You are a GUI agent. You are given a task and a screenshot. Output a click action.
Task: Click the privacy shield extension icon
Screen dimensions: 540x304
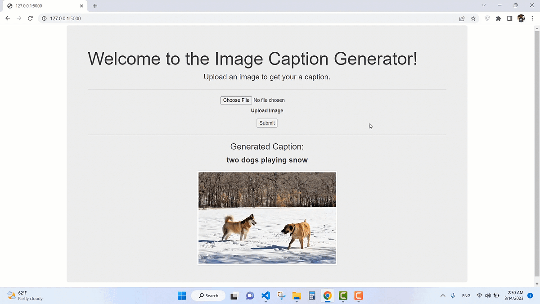[487, 18]
